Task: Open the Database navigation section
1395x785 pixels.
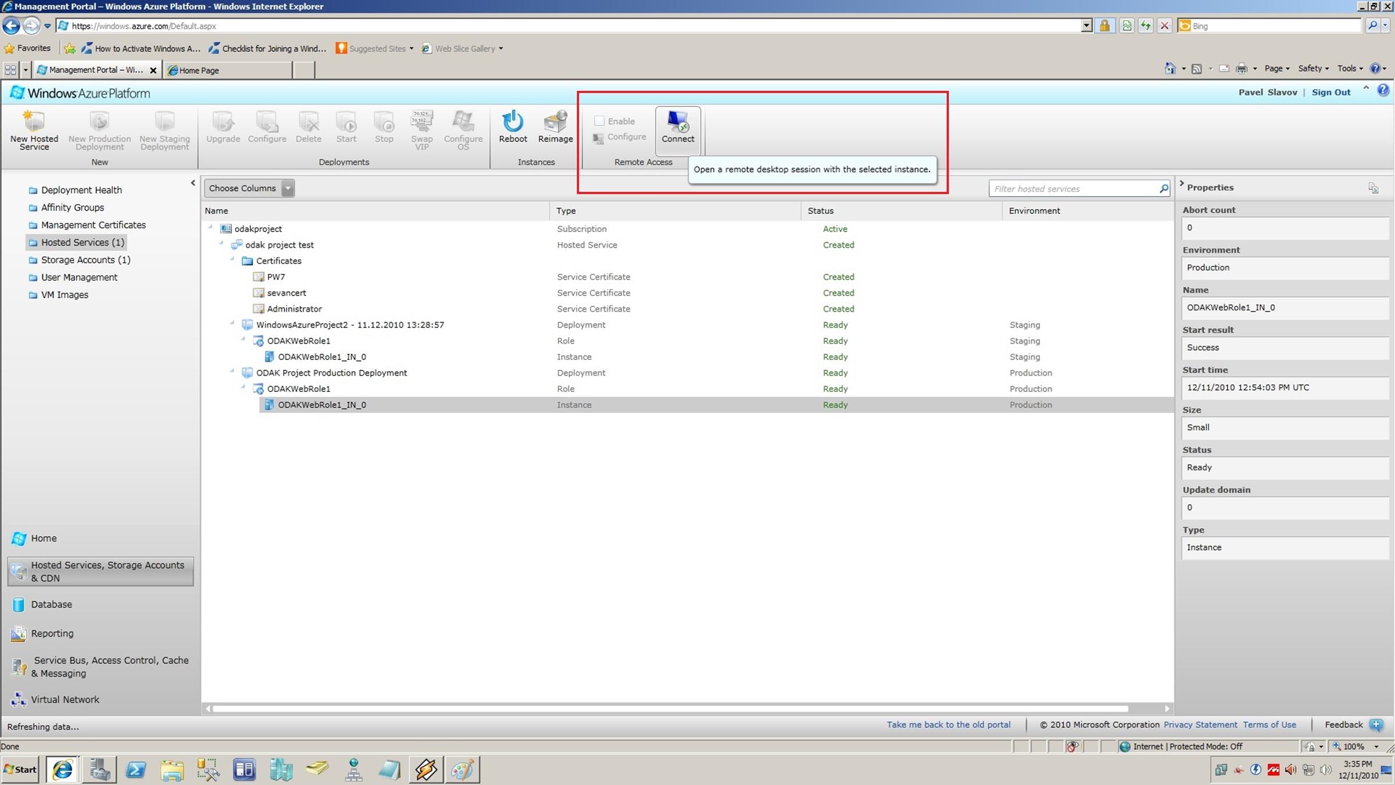Action: click(51, 605)
